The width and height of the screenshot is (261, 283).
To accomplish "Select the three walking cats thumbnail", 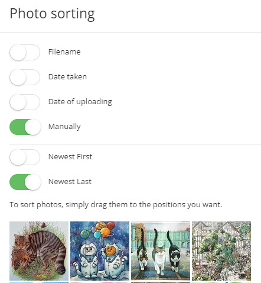I will coord(161,251).
